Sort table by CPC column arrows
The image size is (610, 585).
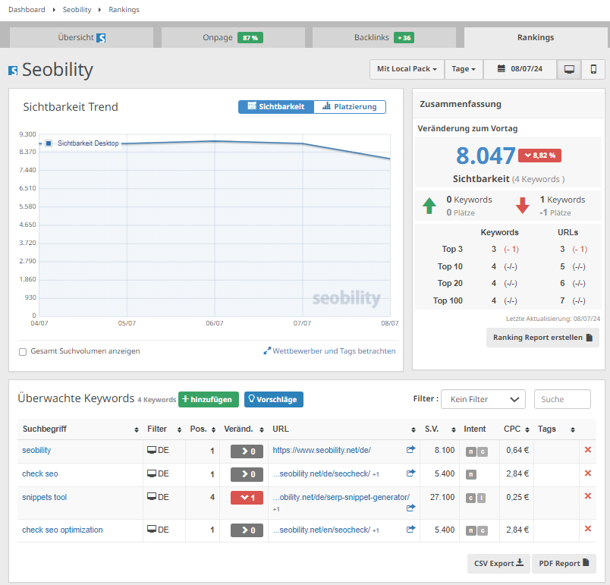[x=527, y=429]
